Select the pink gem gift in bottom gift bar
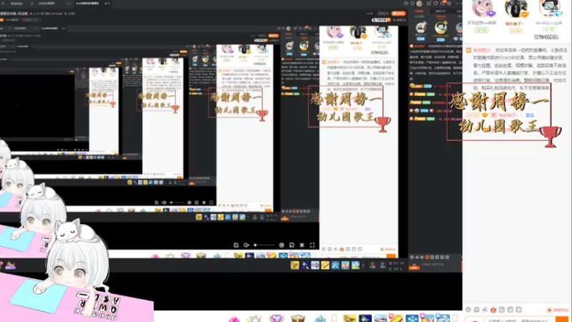This screenshot has height=322, width=572. (234, 318)
